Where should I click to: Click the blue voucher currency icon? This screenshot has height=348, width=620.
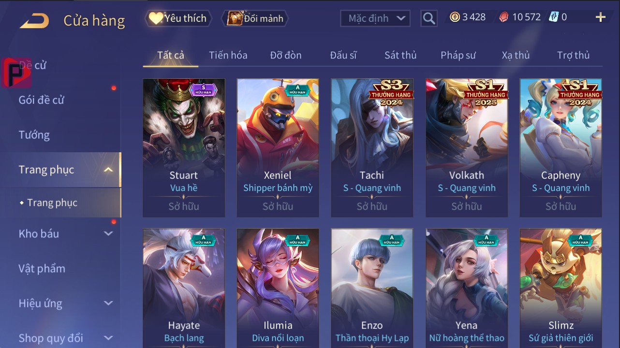tap(554, 17)
